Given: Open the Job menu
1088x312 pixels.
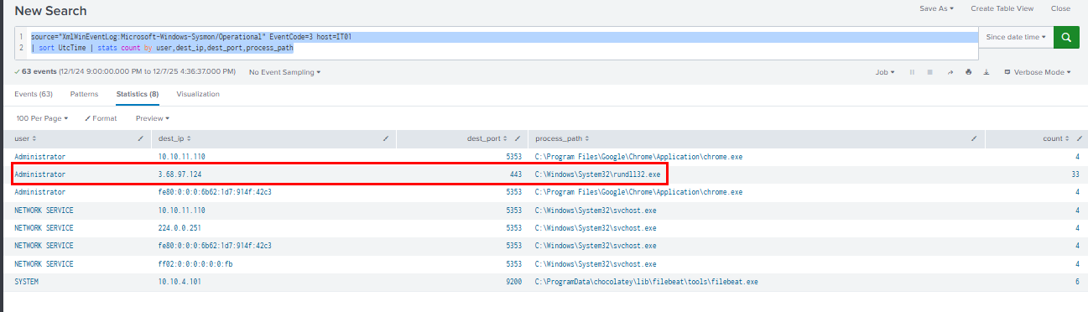Looking at the screenshot, I should pos(884,72).
